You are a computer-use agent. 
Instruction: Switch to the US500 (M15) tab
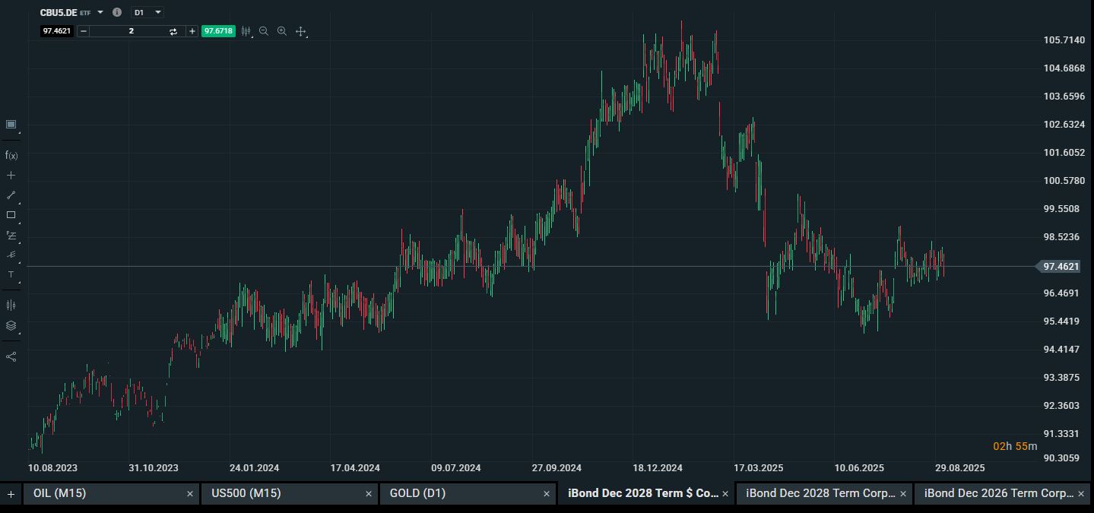click(x=289, y=493)
